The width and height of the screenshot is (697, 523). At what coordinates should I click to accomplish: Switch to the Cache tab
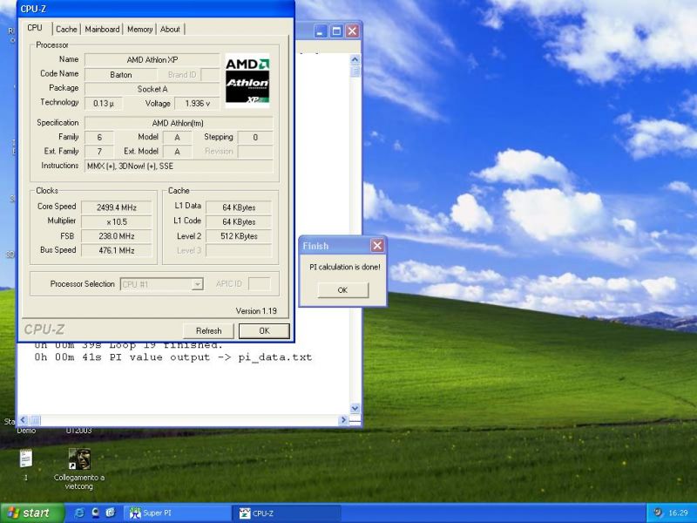(66, 29)
